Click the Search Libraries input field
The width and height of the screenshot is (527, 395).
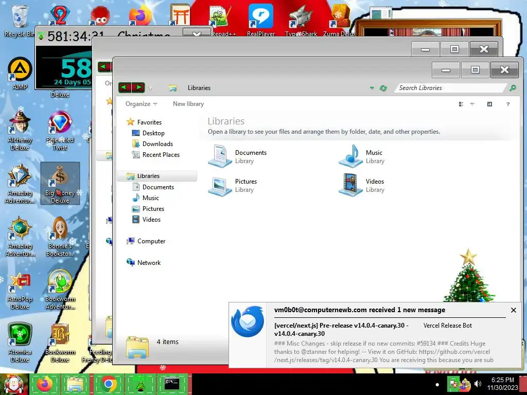point(450,88)
